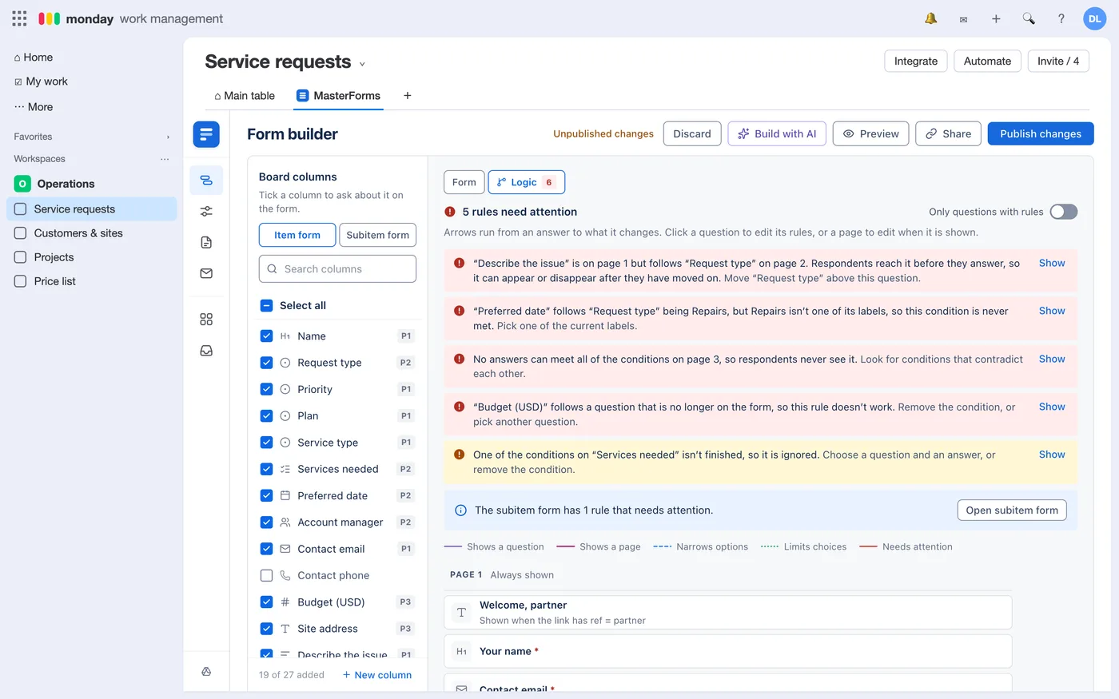Select the Logic tab
Viewport: 1119px width, 699px height.
(x=527, y=182)
